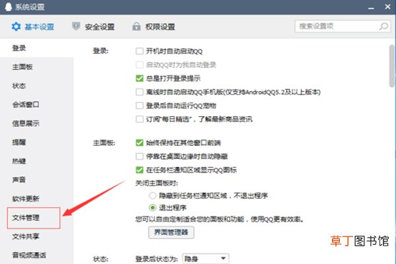Open 信息展示 sidebar section
The image size is (396, 264).
(x=37, y=123)
